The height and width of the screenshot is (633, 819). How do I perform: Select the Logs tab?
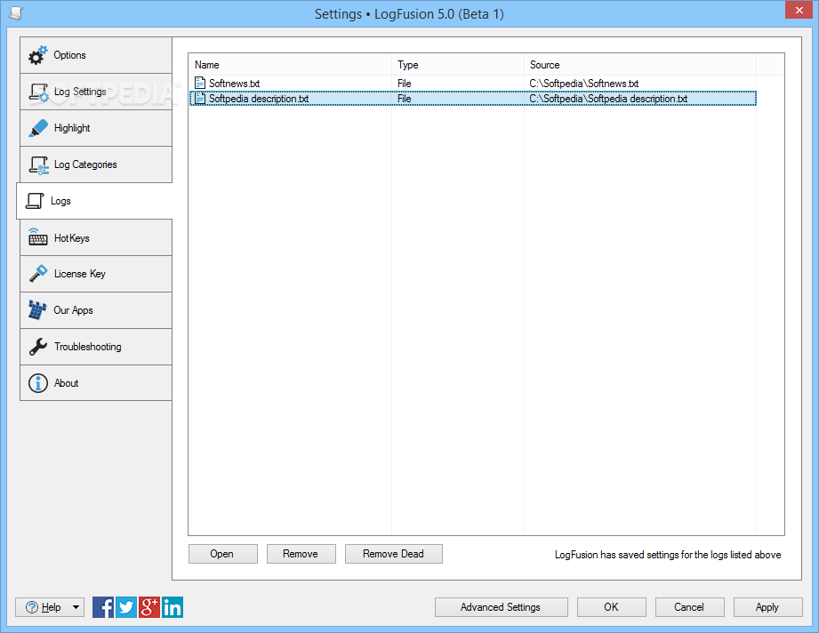point(94,201)
